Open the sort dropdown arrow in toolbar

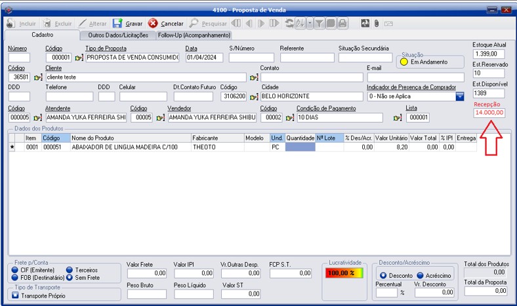pyautogui.click(x=310, y=24)
